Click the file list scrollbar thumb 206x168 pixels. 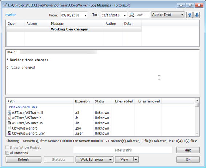[x=197, y=105]
